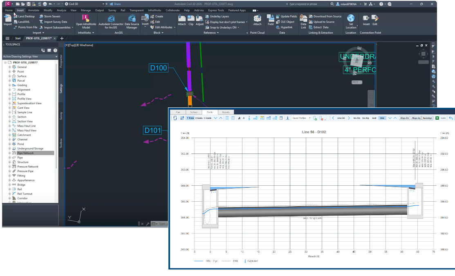Click the Share button in title bar
Image resolution: width=455 pixels, height=276 pixels.
coord(115,4)
